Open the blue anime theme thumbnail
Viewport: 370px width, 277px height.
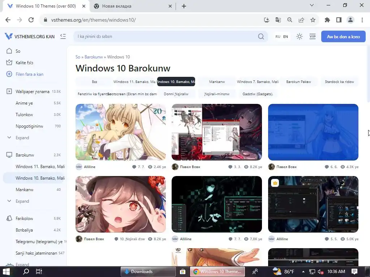(x=313, y=132)
